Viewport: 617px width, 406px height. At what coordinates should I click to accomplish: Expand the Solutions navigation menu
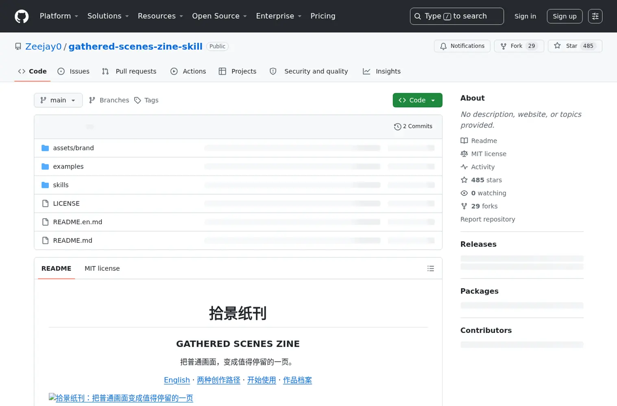[108, 16]
